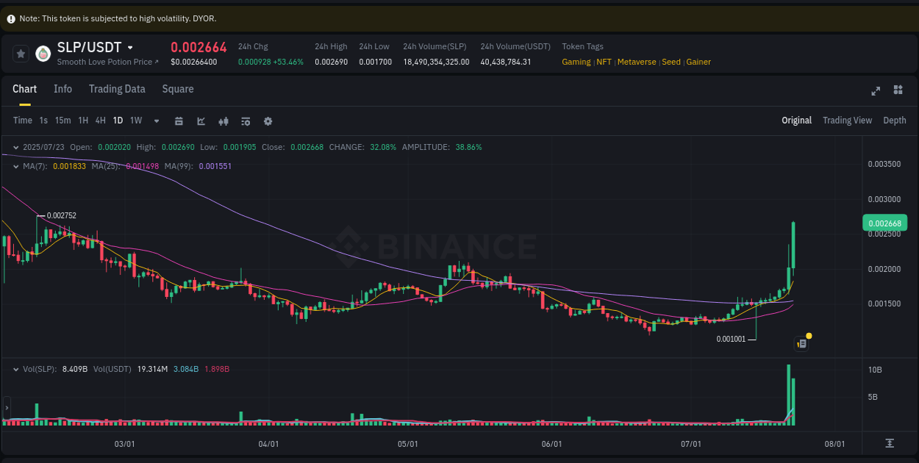Open the date range calendar icon
Image resolution: width=919 pixels, height=463 pixels.
pyautogui.click(x=179, y=121)
